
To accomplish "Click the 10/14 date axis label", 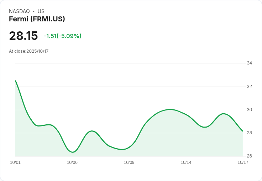I will click(186, 162).
